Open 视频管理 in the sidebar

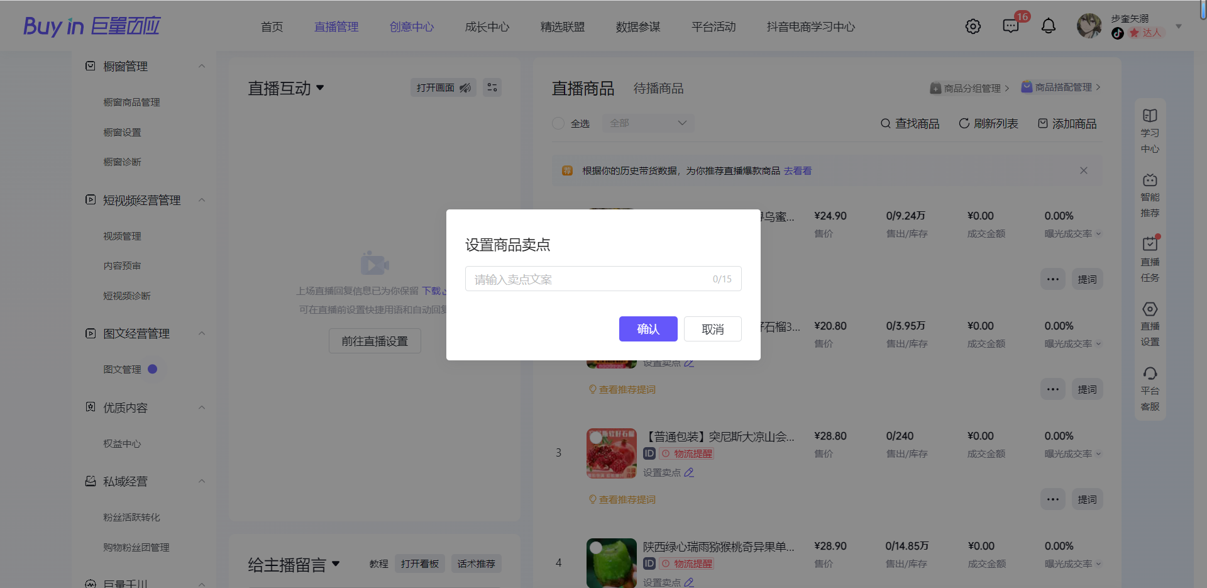pos(122,236)
